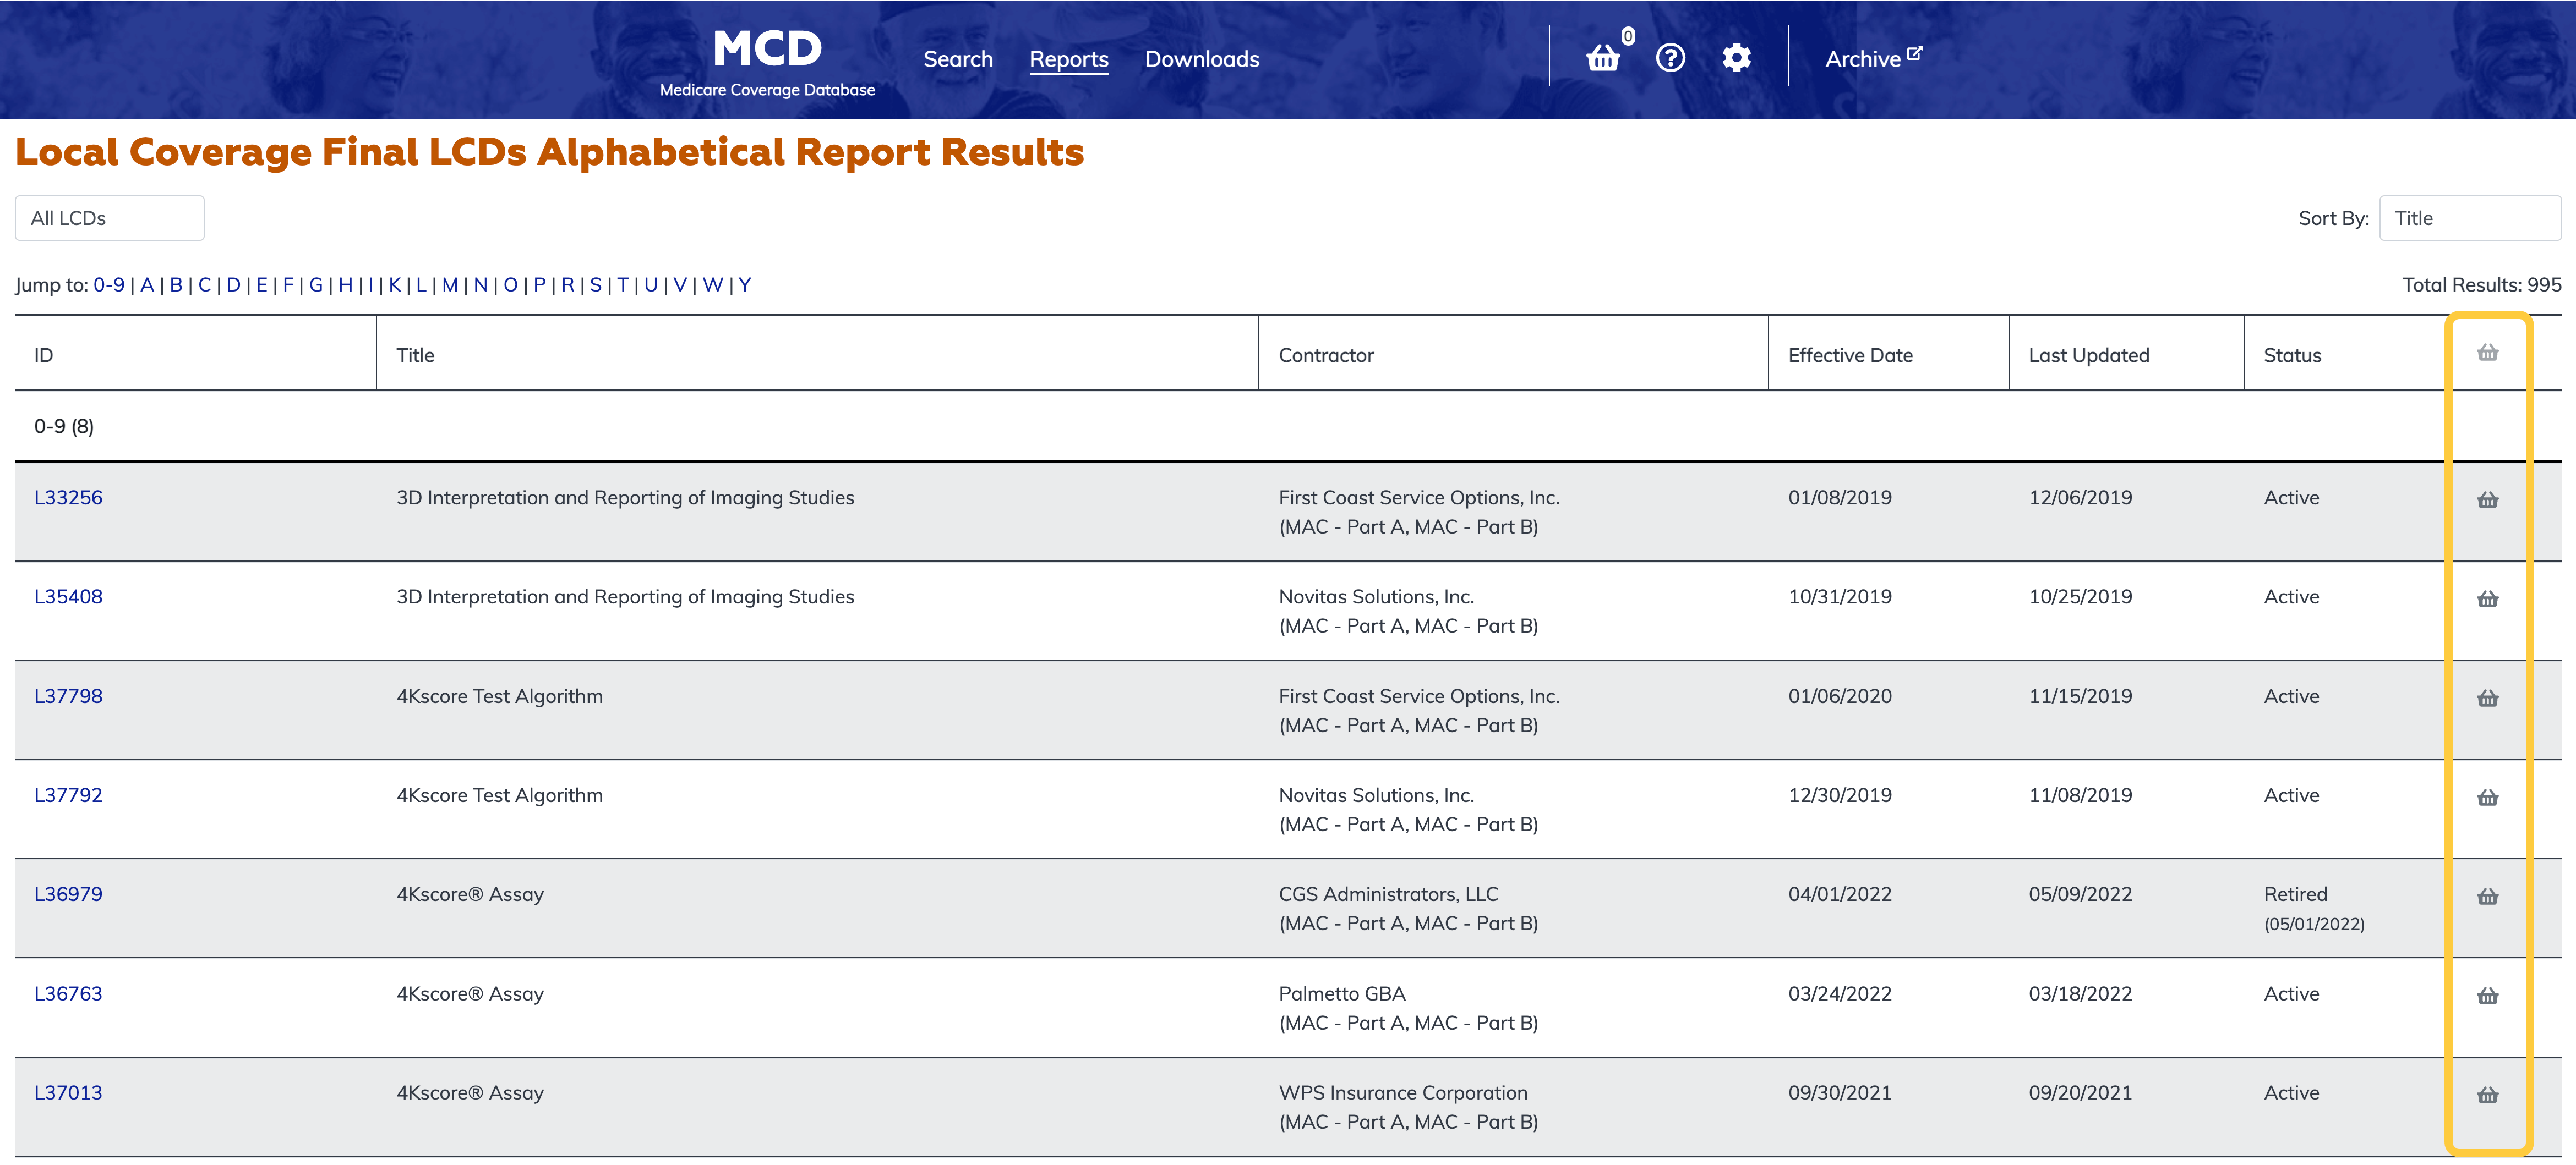Image resolution: width=2576 pixels, height=1165 pixels.
Task: Open the Sort By Title dropdown
Action: [x=2468, y=218]
